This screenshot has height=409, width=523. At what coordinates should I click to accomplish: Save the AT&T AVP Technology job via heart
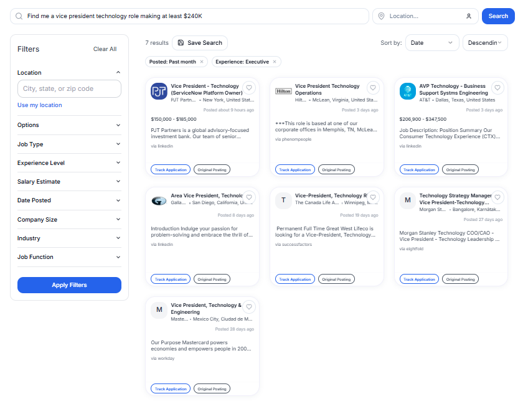(x=497, y=88)
